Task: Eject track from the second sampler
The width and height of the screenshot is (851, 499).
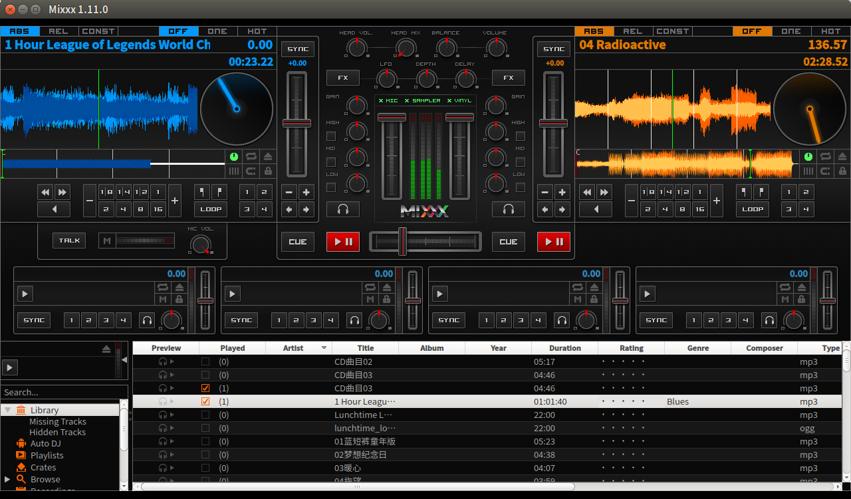Action: pos(387,287)
